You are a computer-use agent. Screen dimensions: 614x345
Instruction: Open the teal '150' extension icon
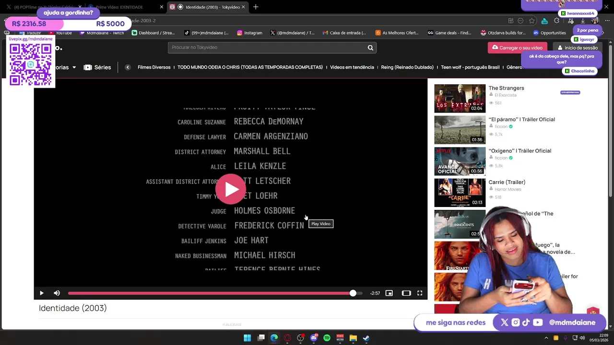[544, 21]
